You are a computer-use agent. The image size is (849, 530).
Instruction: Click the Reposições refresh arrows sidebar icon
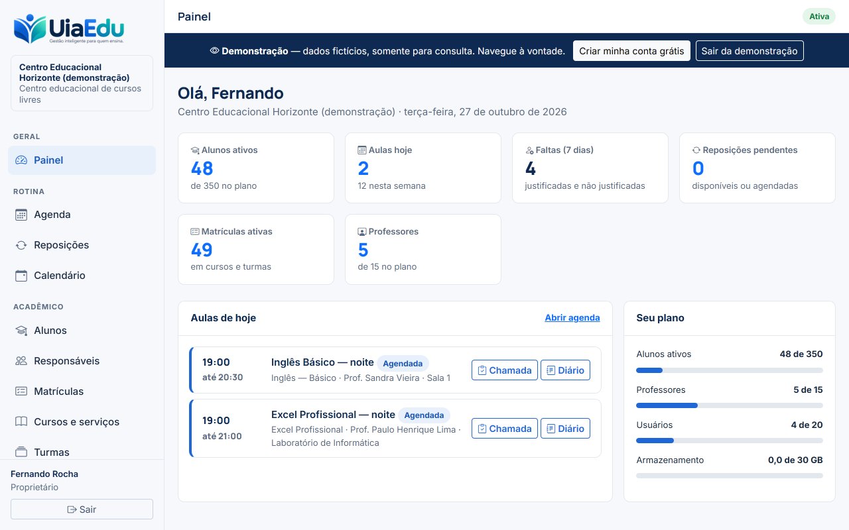(21, 245)
